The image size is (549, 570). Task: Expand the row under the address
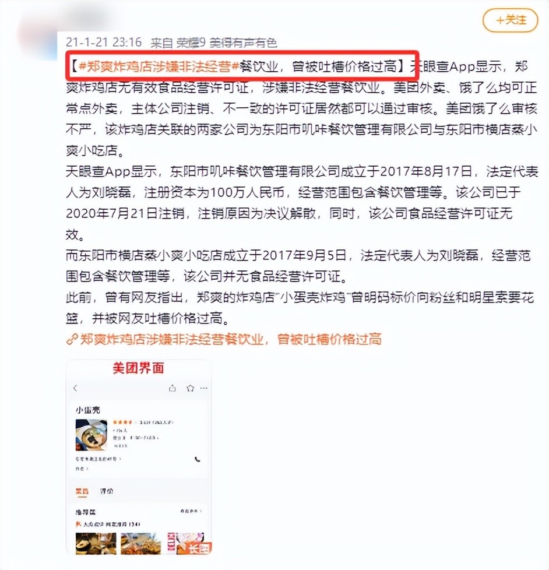point(82,469)
